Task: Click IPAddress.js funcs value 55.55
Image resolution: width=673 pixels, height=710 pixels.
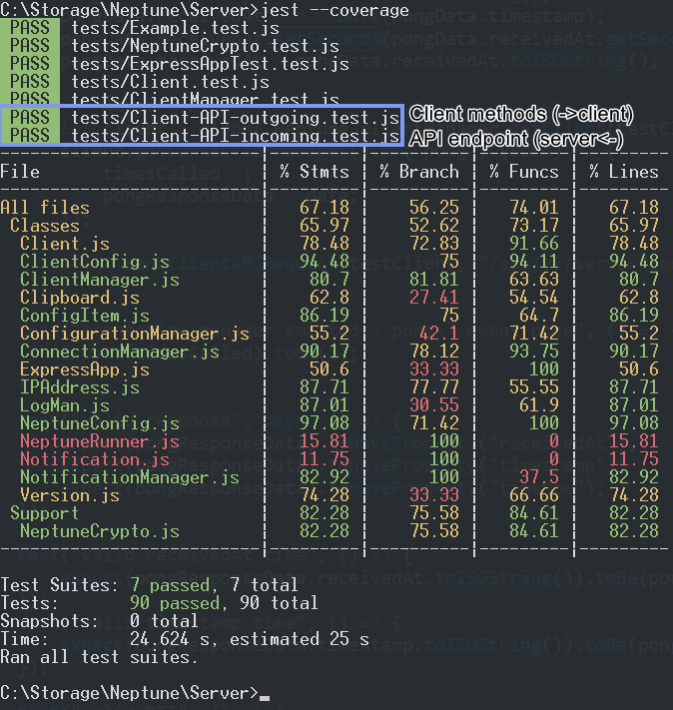Action: pyautogui.click(x=534, y=387)
